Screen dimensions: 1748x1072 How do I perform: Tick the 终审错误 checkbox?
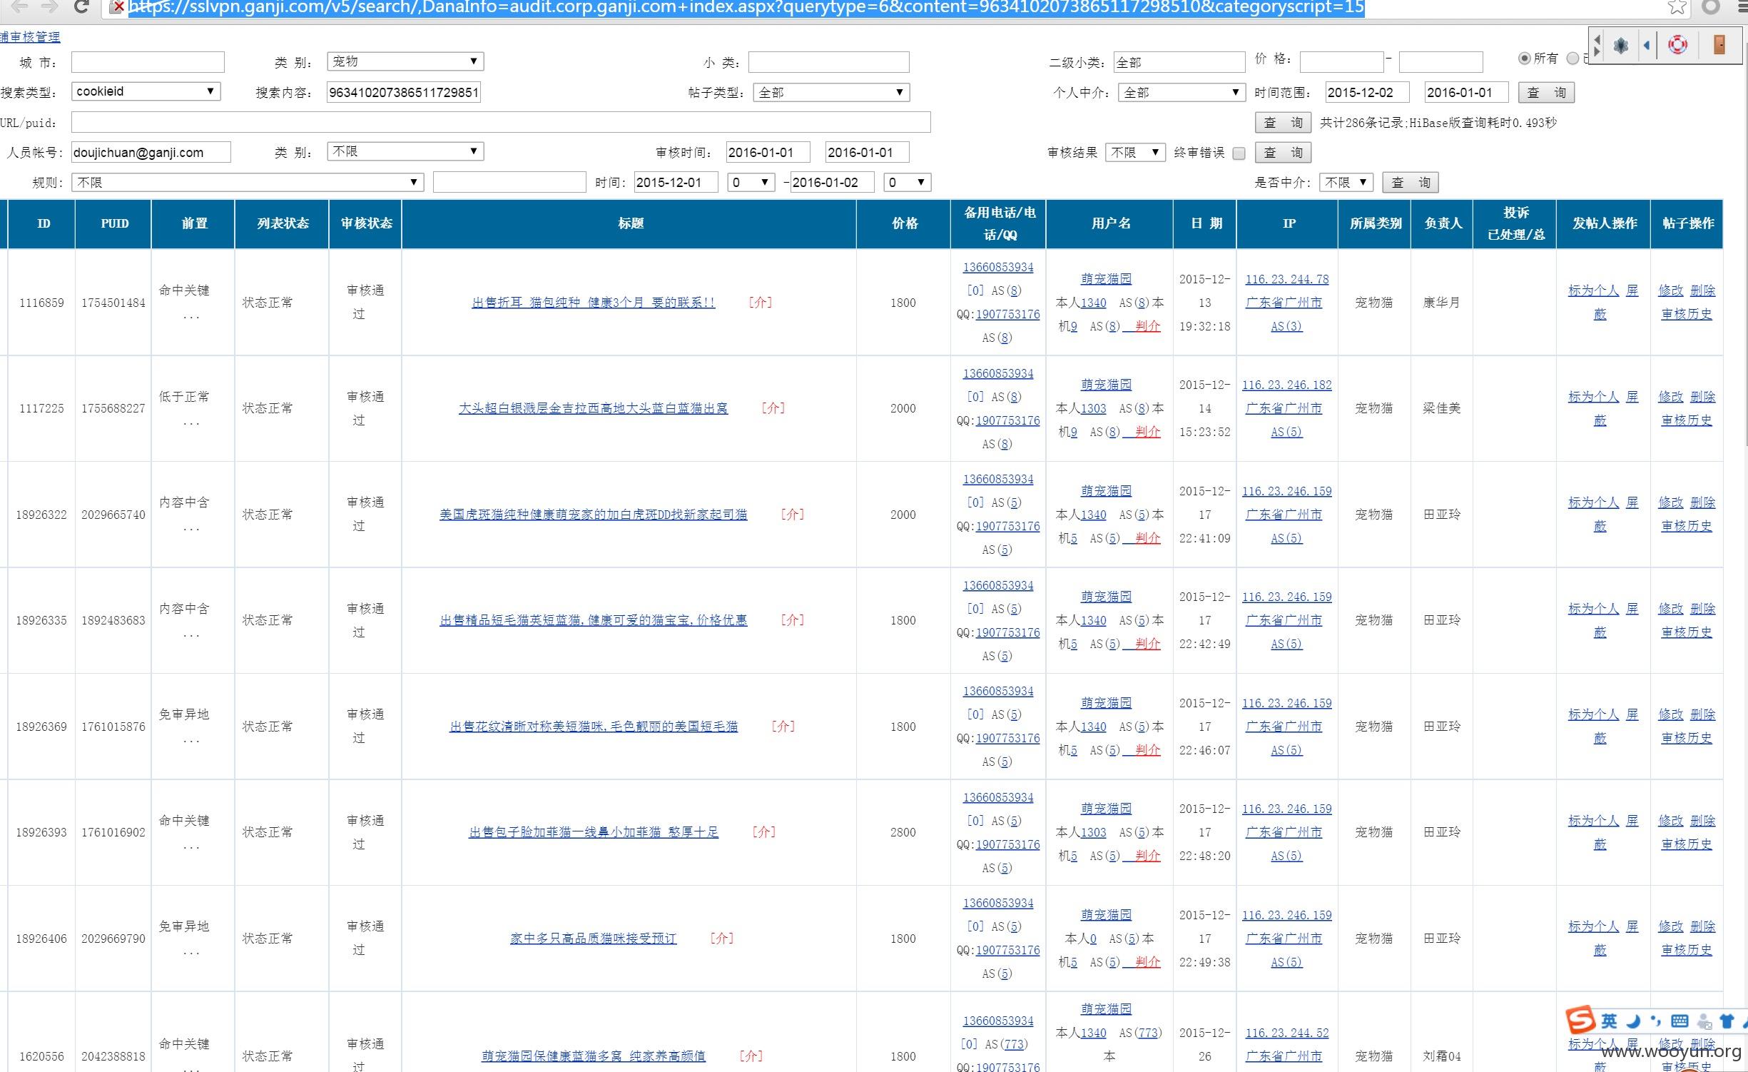[1239, 153]
